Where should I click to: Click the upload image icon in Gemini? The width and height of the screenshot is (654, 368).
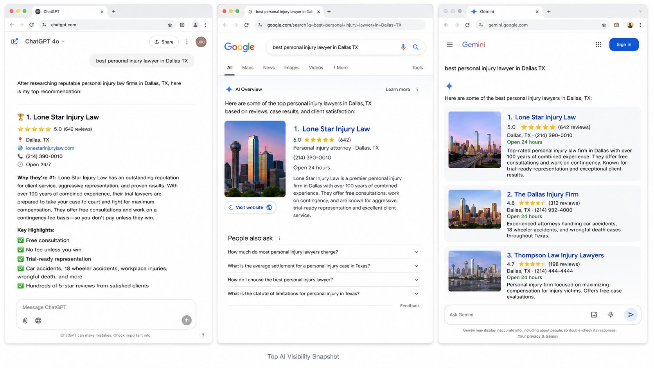click(x=594, y=315)
